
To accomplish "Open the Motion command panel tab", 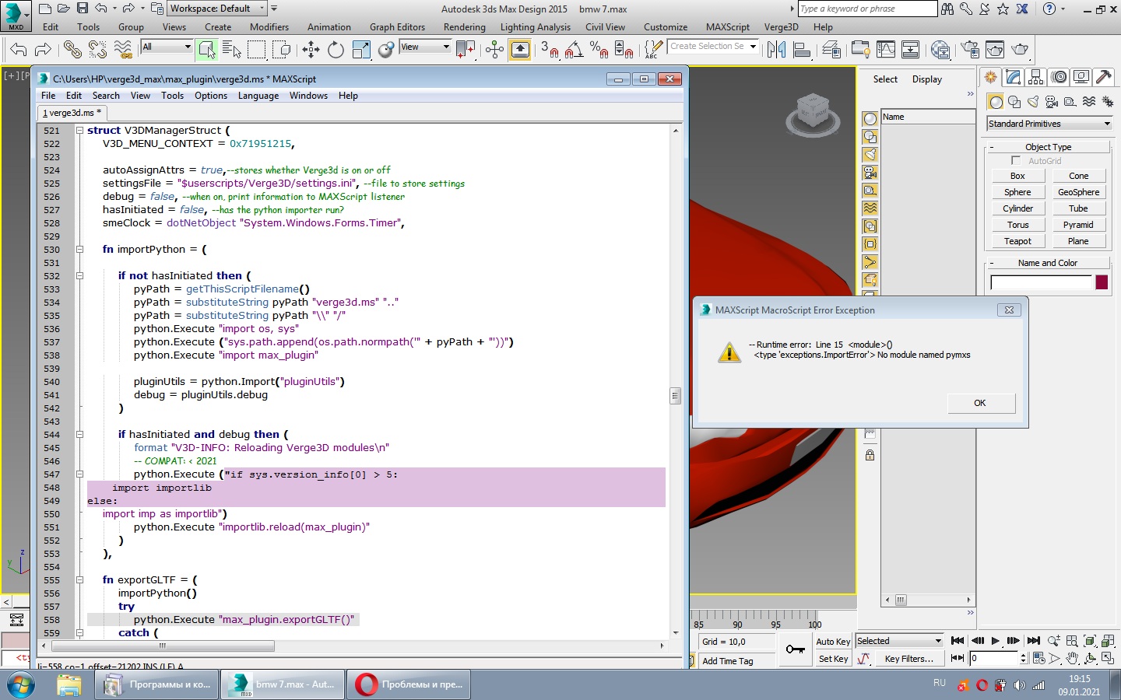I will click(1059, 77).
